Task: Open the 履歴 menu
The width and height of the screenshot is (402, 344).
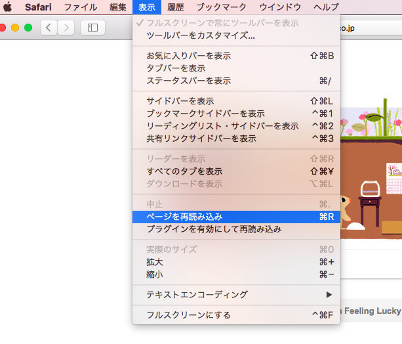Action: point(176,7)
